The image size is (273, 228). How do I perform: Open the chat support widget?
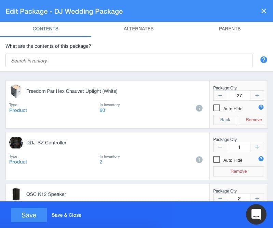[256, 214]
